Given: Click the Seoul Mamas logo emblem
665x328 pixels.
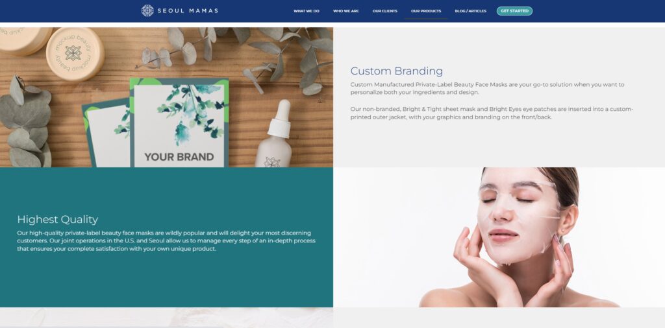Looking at the screenshot, I should click(147, 10).
